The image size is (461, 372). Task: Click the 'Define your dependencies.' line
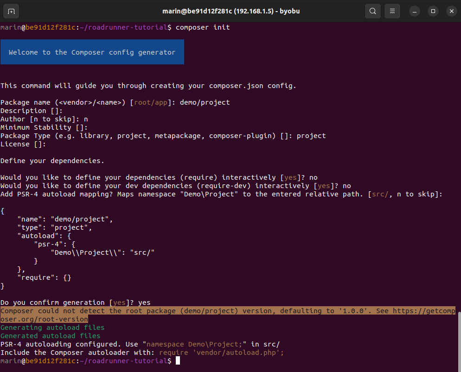click(52, 161)
